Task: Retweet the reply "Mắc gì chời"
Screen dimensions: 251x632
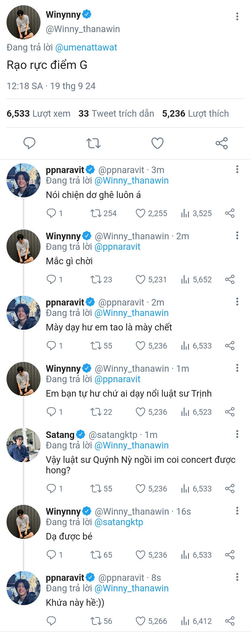Action: click(x=101, y=279)
